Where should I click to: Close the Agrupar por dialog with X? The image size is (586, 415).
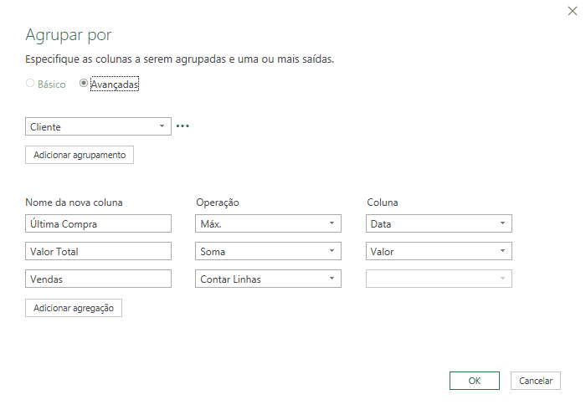[x=572, y=11]
